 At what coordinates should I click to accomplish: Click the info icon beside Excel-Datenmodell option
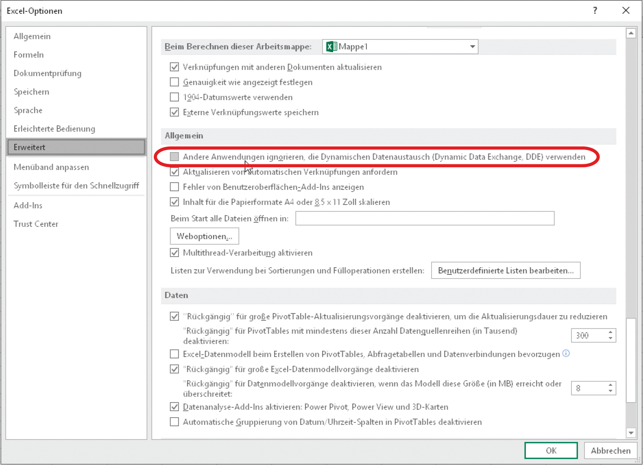[566, 353]
